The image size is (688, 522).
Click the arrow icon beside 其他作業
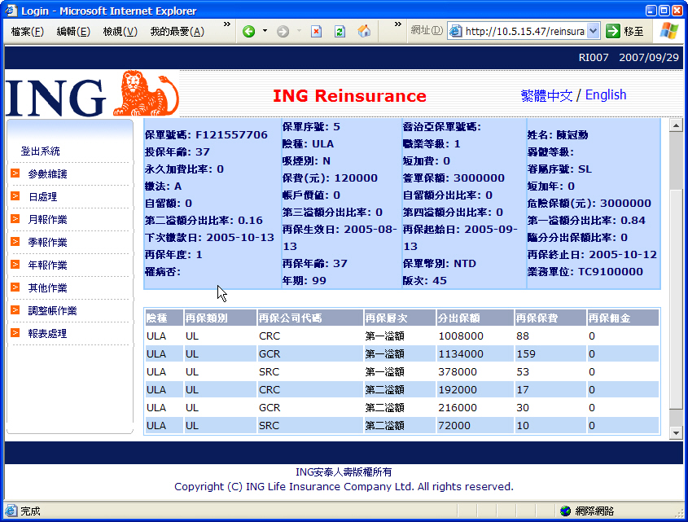[x=15, y=287]
